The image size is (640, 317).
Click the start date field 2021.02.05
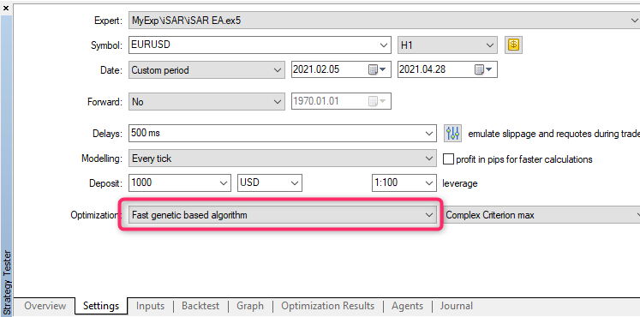coord(341,69)
